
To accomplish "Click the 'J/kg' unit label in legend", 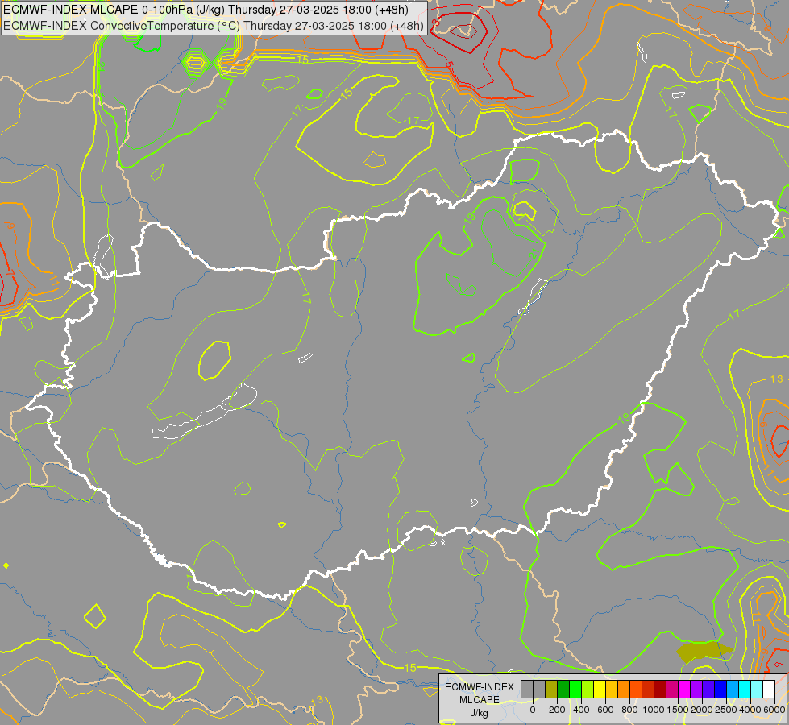I will click(x=479, y=713).
